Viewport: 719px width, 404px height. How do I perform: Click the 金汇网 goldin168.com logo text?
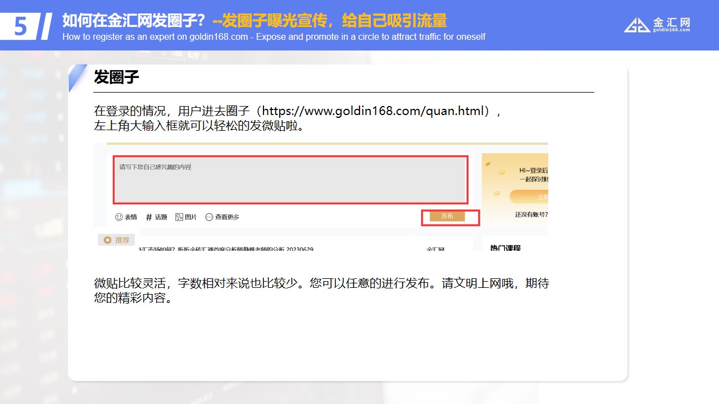click(x=671, y=25)
